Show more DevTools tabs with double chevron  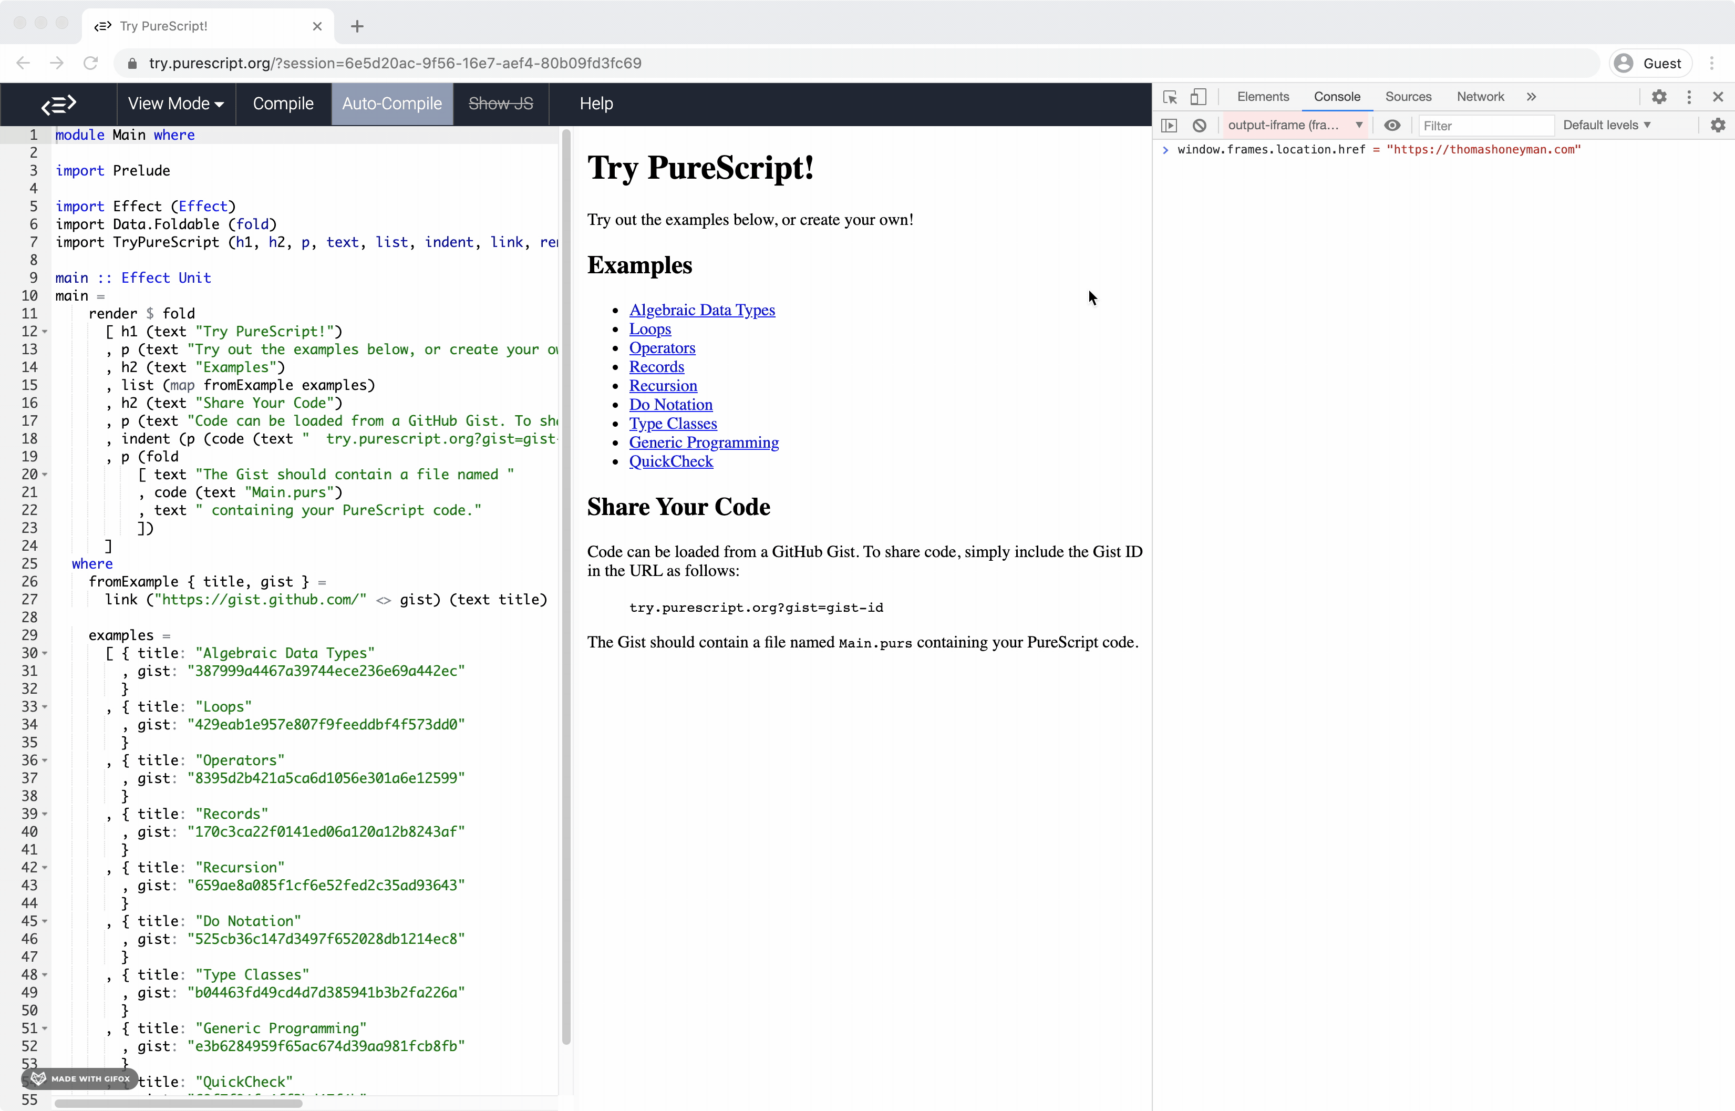[x=1531, y=97]
